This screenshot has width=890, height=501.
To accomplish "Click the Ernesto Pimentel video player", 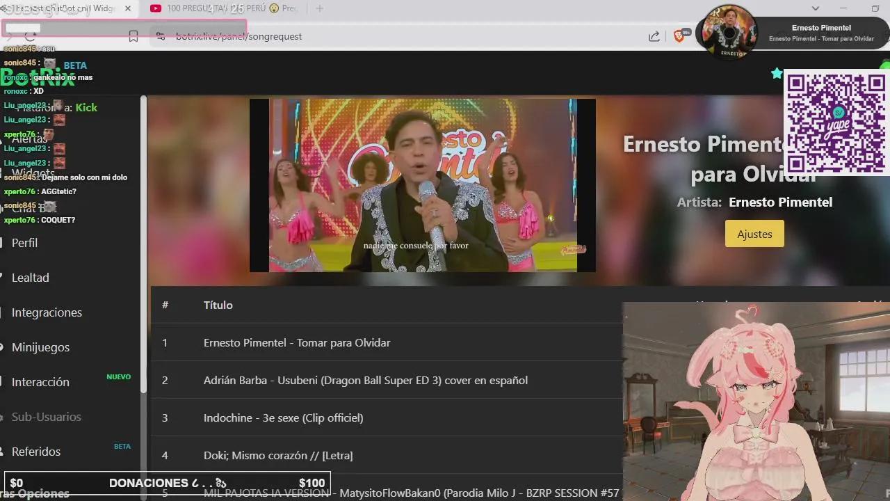I will click(423, 185).
